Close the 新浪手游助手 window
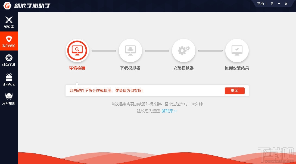 (286, 4)
